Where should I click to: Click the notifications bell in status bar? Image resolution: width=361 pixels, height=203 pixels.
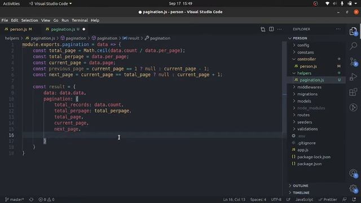pos(354,200)
